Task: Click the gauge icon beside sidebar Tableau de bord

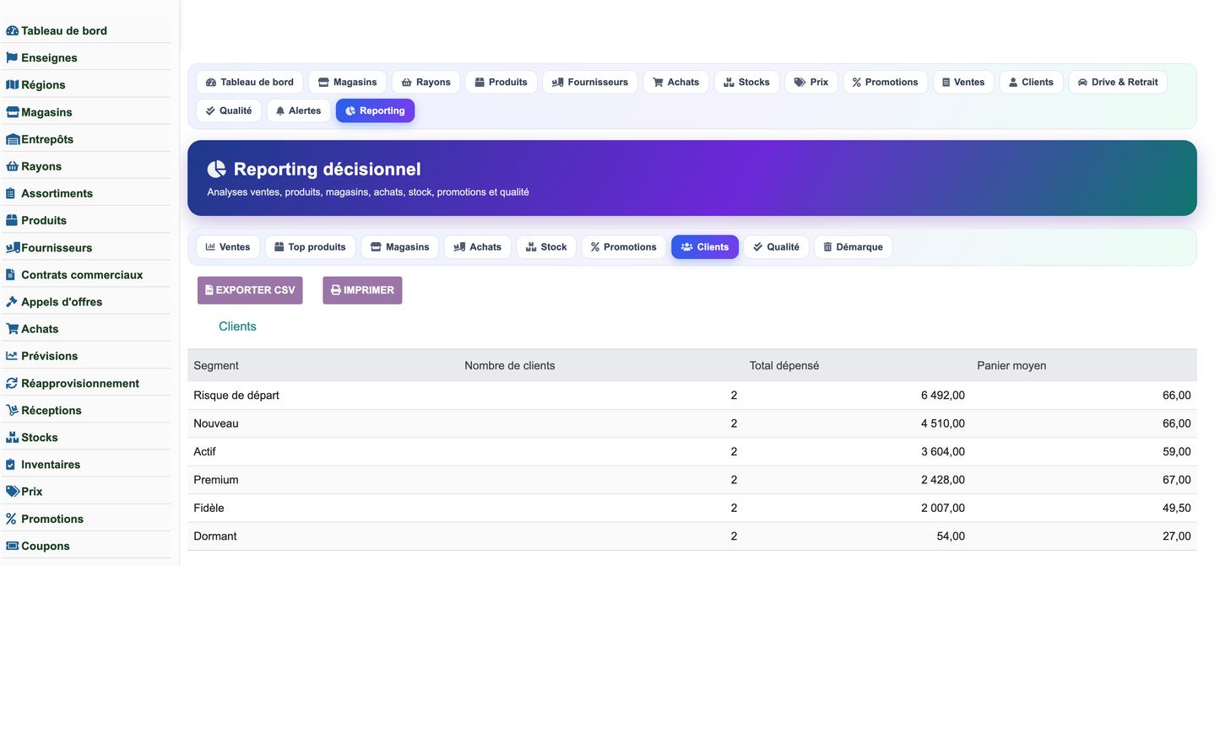Action: tap(12, 31)
